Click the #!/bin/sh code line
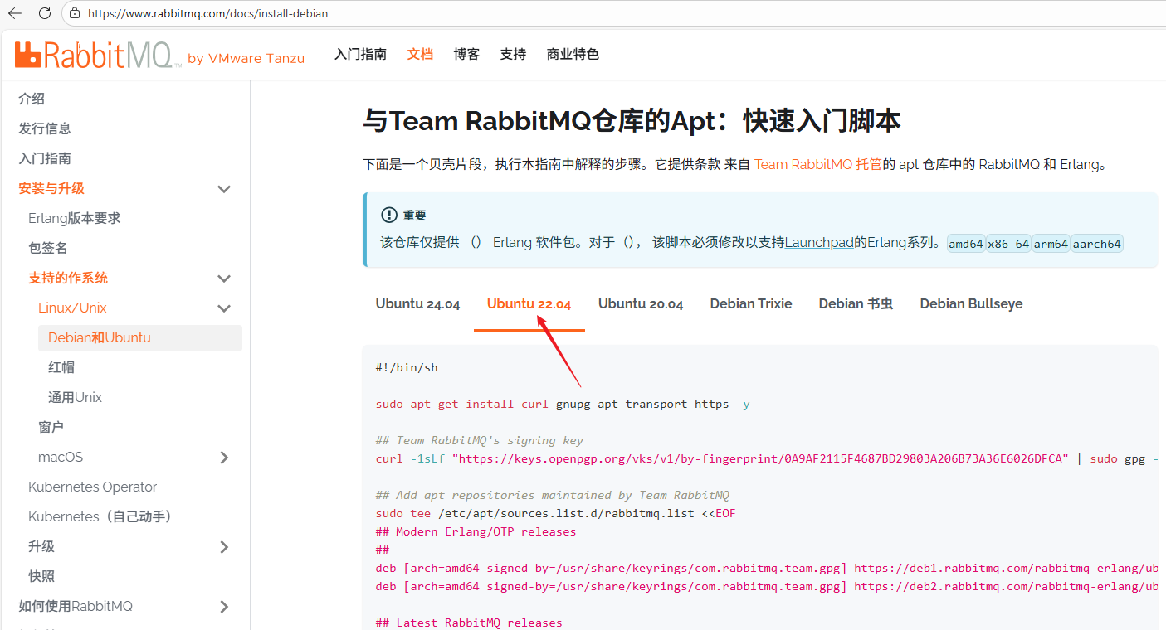 pos(407,367)
